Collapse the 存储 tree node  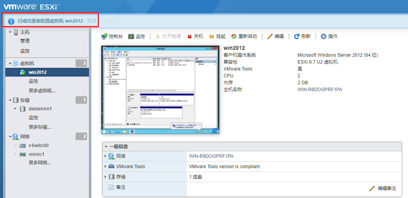10,100
